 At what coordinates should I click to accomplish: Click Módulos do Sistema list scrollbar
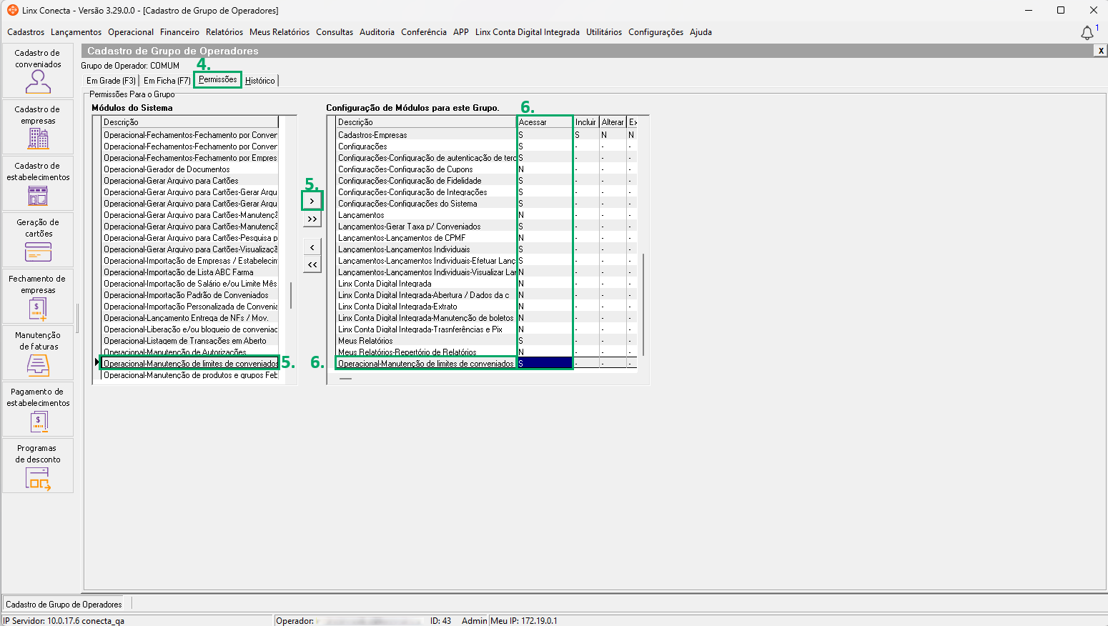(x=291, y=295)
